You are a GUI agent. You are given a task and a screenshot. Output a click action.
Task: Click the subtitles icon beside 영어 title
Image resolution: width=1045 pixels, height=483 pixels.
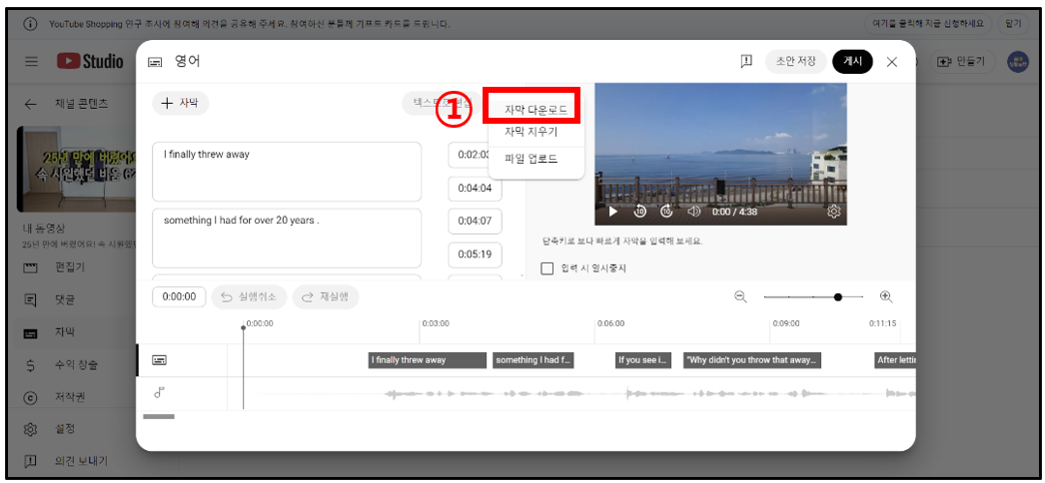pyautogui.click(x=155, y=62)
